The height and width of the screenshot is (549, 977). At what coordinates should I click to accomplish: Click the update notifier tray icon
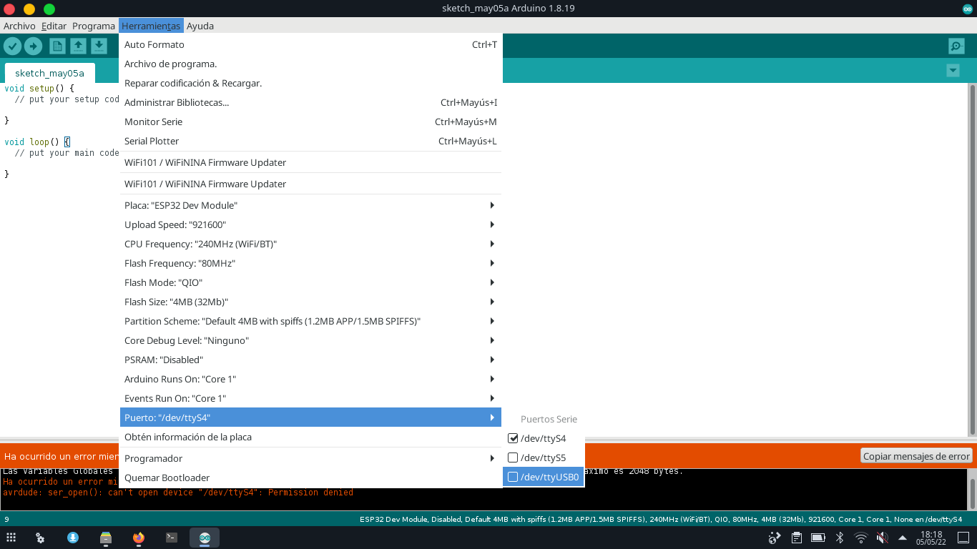[x=775, y=538]
